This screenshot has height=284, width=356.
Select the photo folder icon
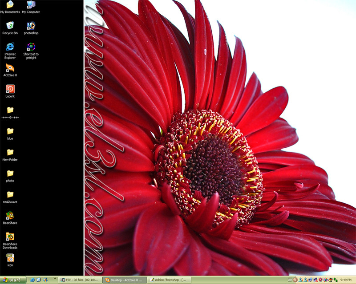tap(10, 176)
